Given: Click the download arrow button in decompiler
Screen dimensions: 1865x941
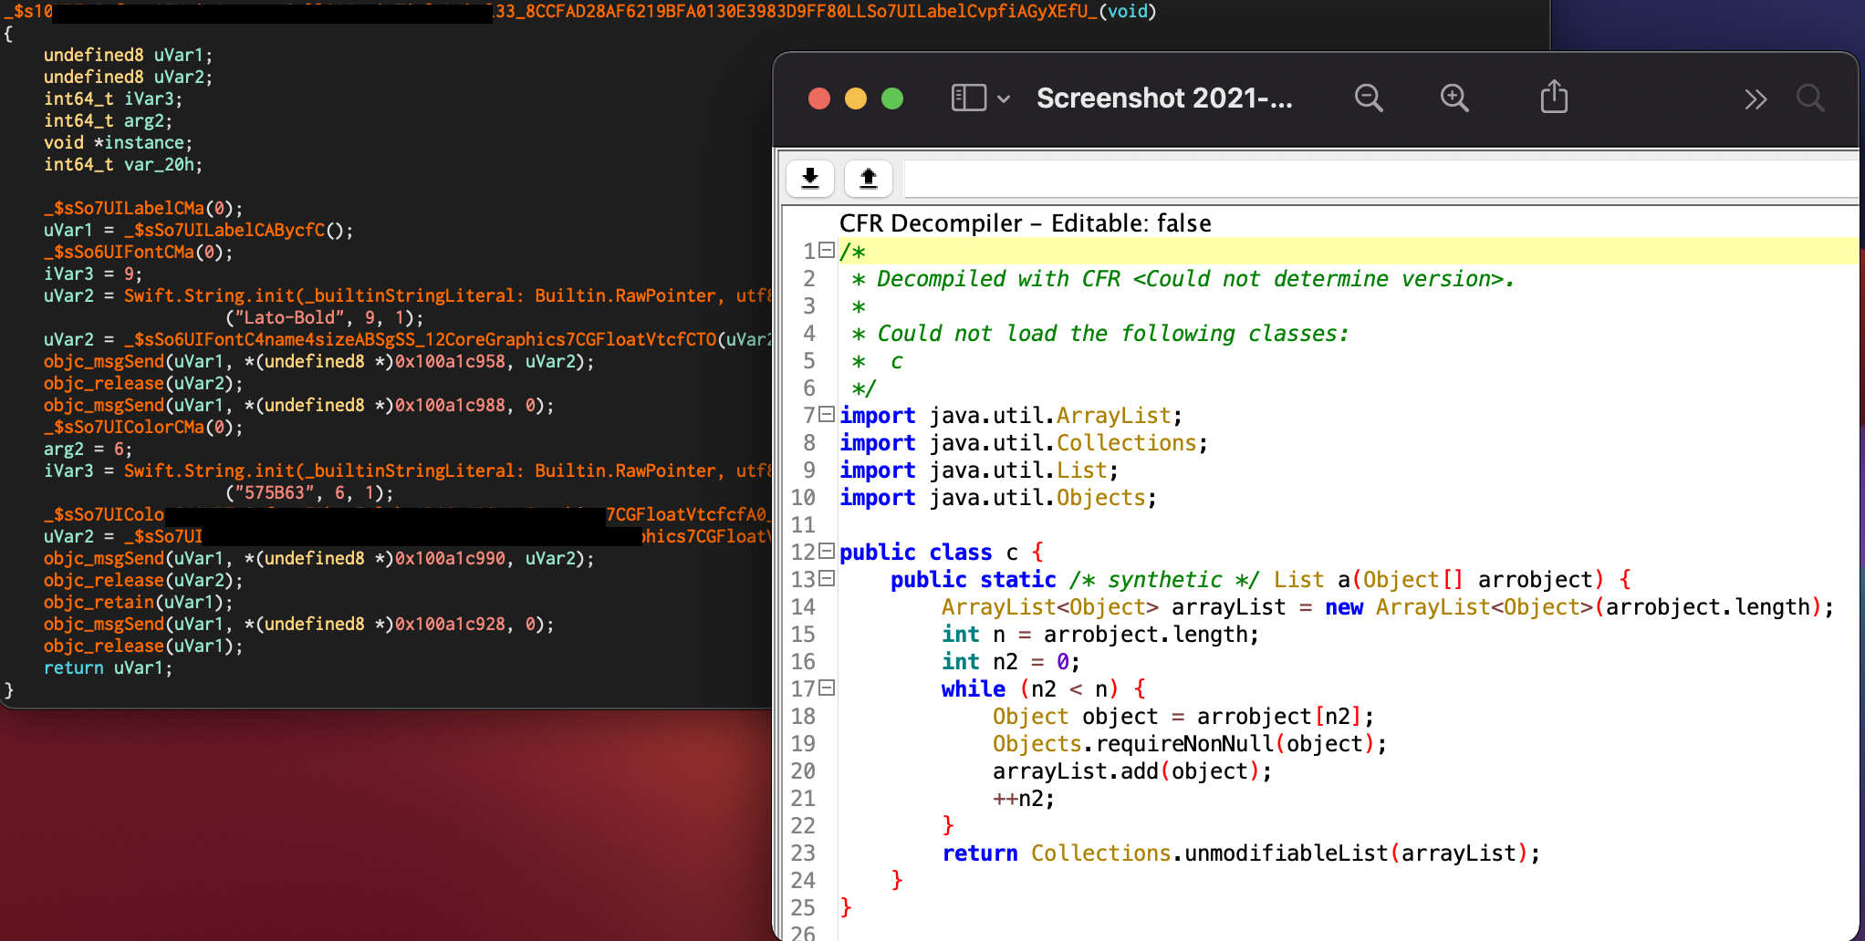Looking at the screenshot, I should [x=810, y=178].
